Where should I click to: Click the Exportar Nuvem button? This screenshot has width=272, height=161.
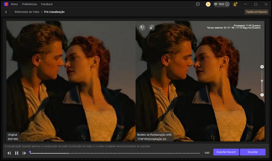226,152
